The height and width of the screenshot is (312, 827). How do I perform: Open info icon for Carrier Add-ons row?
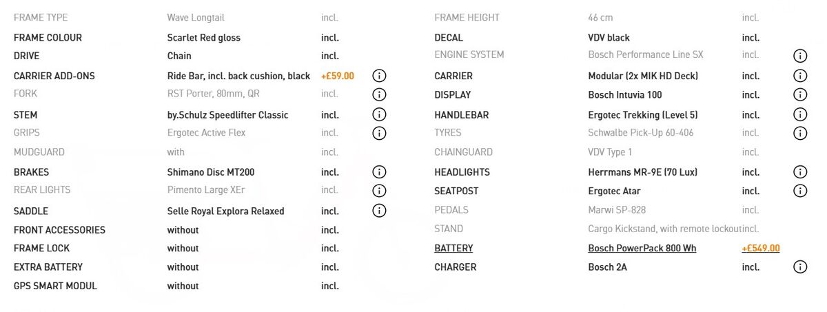(379, 76)
